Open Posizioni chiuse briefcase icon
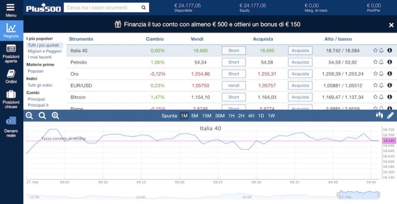The image size is (397, 204). pos(11,94)
